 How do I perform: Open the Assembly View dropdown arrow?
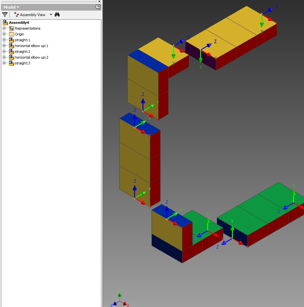pyautogui.click(x=51, y=14)
